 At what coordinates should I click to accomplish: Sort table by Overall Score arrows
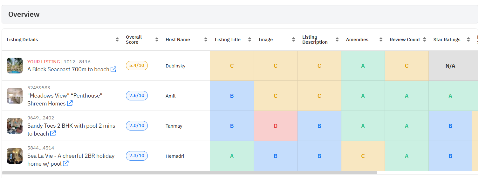157,40
